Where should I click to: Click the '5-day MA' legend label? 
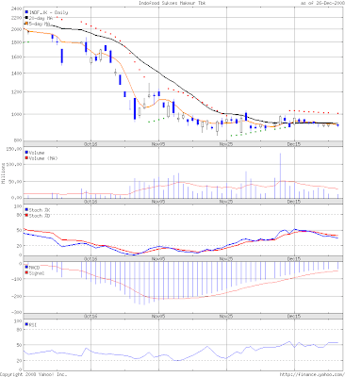point(40,24)
